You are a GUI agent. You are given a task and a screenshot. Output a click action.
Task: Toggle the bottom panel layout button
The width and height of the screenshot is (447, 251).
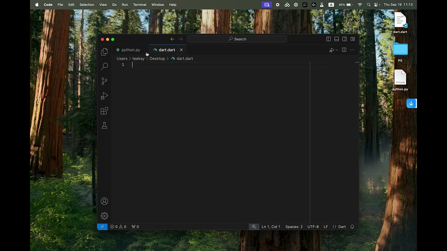pos(337,39)
